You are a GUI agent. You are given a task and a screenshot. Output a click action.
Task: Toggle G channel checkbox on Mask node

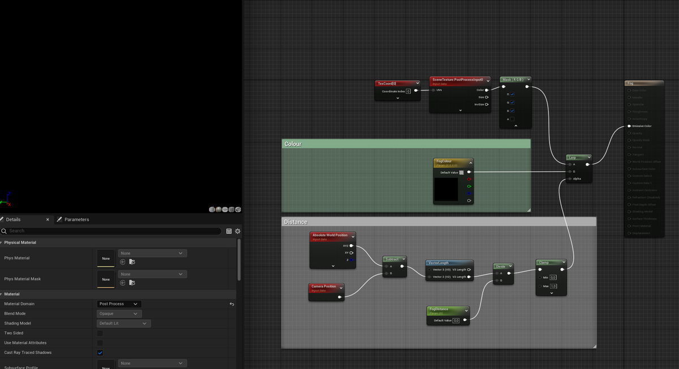point(512,103)
